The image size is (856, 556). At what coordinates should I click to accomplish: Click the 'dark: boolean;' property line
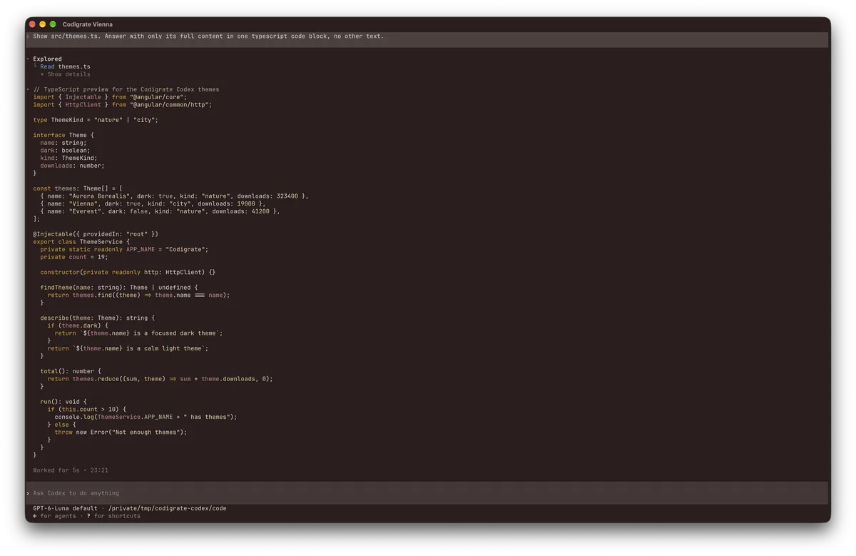(x=66, y=151)
